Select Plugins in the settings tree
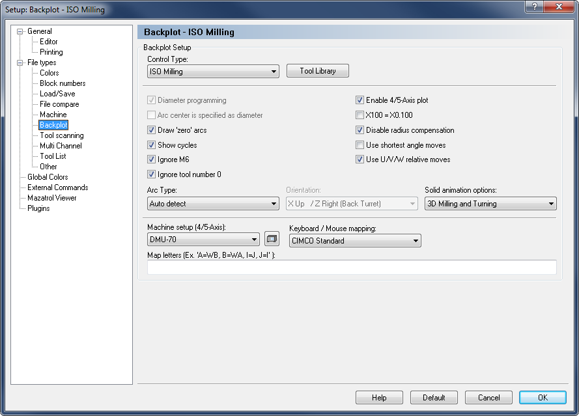The width and height of the screenshot is (579, 416). pyautogui.click(x=38, y=208)
